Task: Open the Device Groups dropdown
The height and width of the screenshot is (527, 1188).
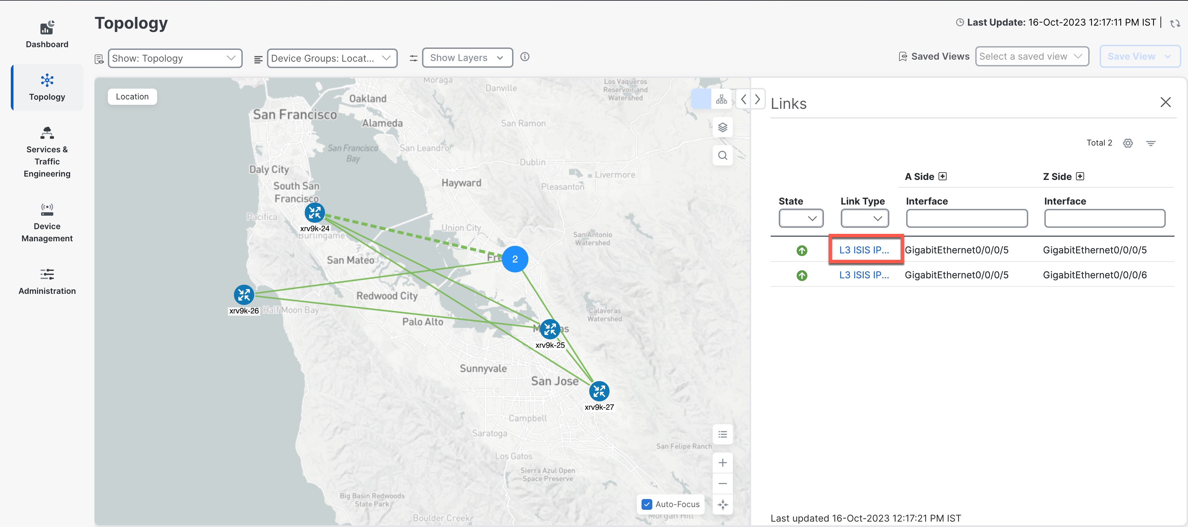Action: 332,58
